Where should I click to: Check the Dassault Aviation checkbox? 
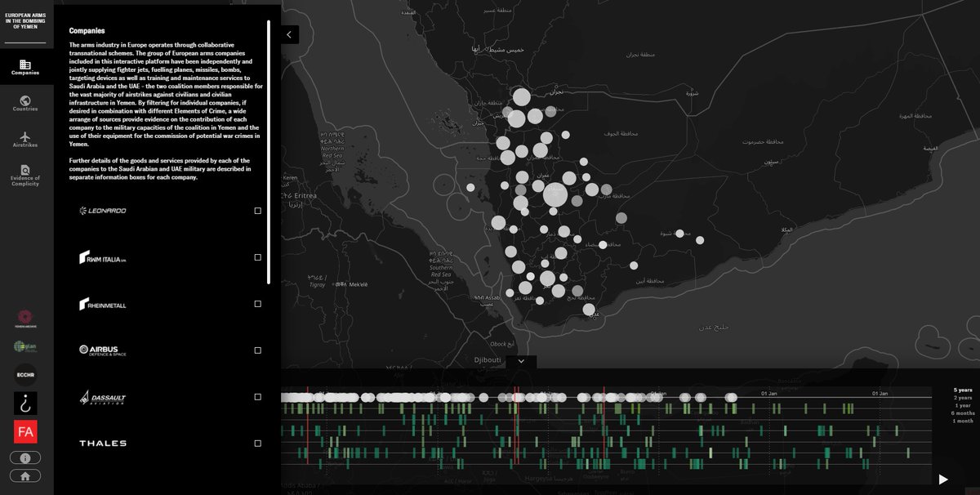tap(258, 397)
